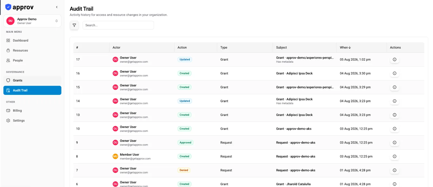Viewport: 433px width, 187px height.
Task: Click the People users icon
Action: point(8,61)
